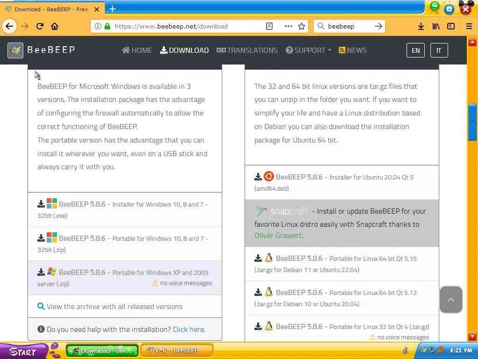Switch language with the EN button
The width and height of the screenshot is (478, 359).
tap(415, 50)
